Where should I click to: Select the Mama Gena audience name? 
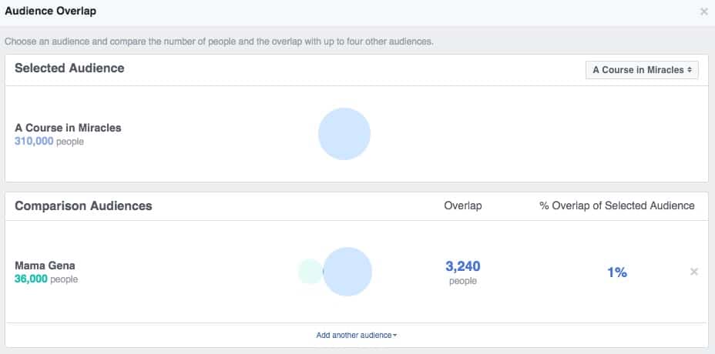tap(45, 265)
